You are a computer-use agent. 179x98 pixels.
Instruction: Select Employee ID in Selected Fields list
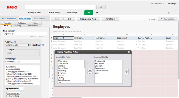(100, 61)
